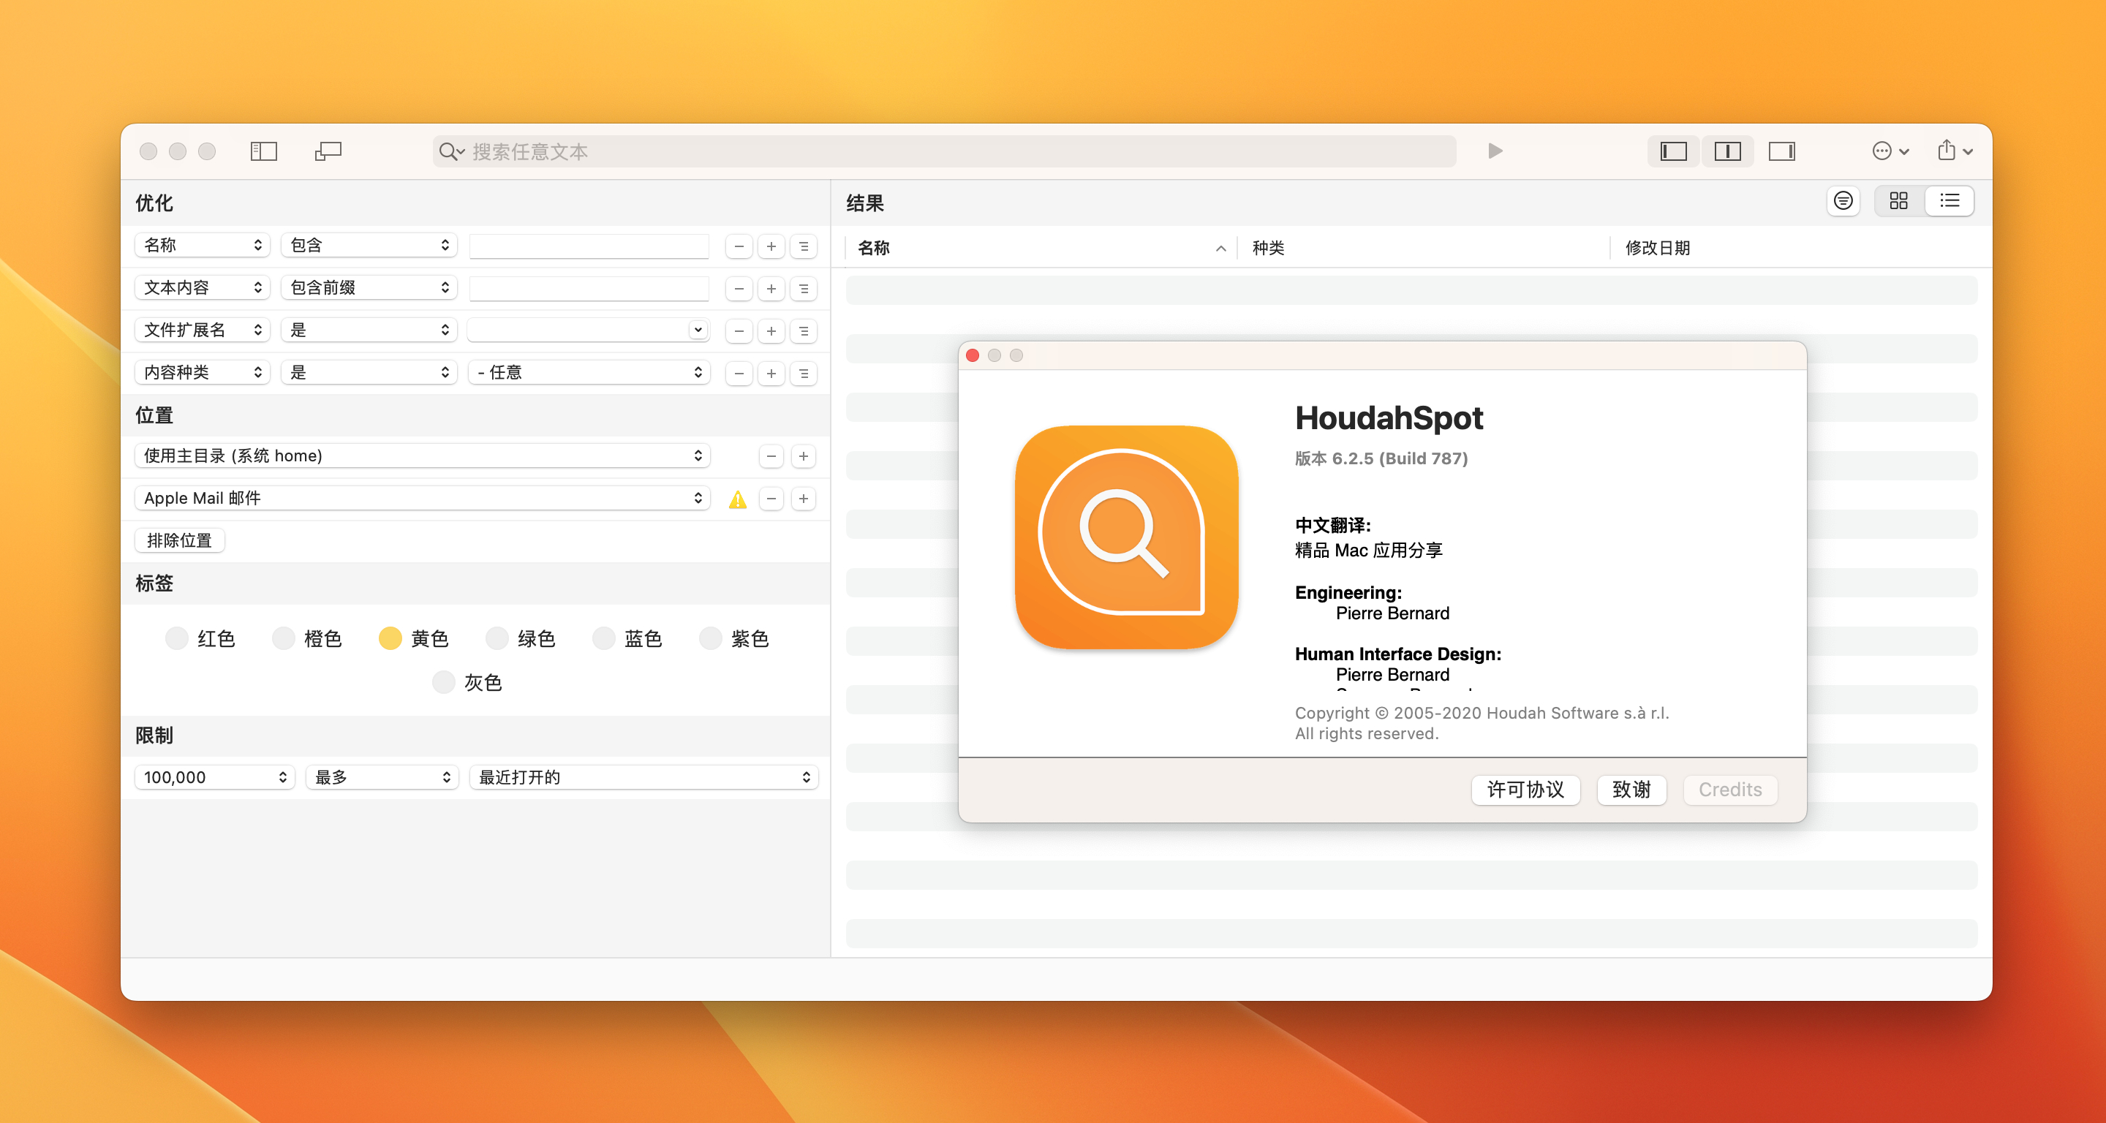This screenshot has height=1123, width=2106.
Task: Remove the 文本内容 criterion row
Action: click(x=739, y=289)
